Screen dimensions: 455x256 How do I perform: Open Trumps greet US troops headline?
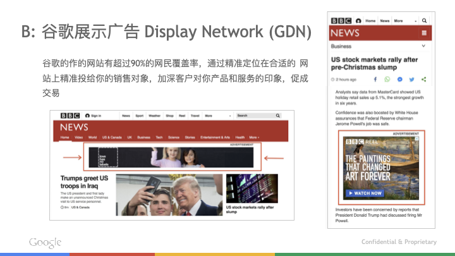(84, 182)
